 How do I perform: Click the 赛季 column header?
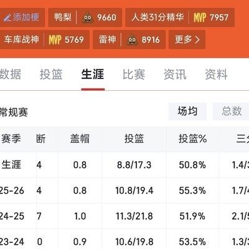(x=11, y=139)
